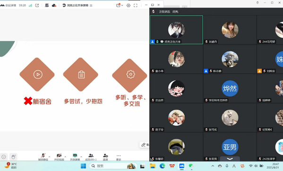Collapse participant grid with down chevron bar
283x171 pixels.
tap(230, 159)
